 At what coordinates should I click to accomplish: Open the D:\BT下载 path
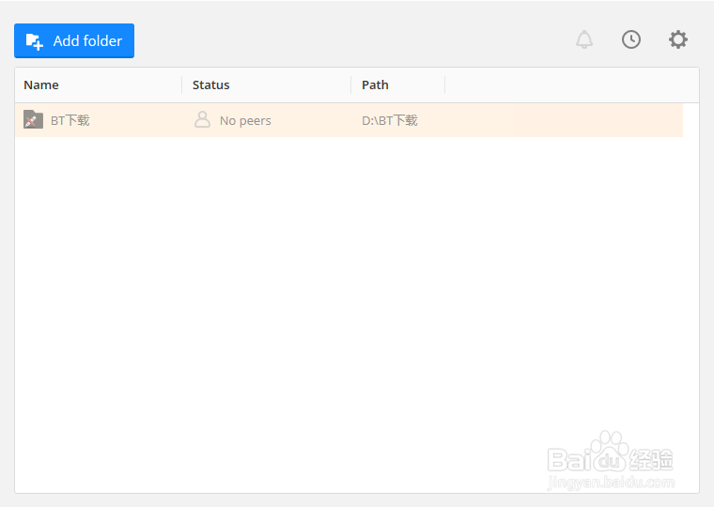390,120
